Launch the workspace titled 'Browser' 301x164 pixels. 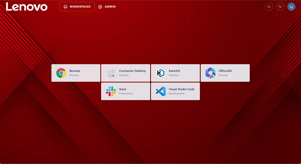click(x=75, y=71)
